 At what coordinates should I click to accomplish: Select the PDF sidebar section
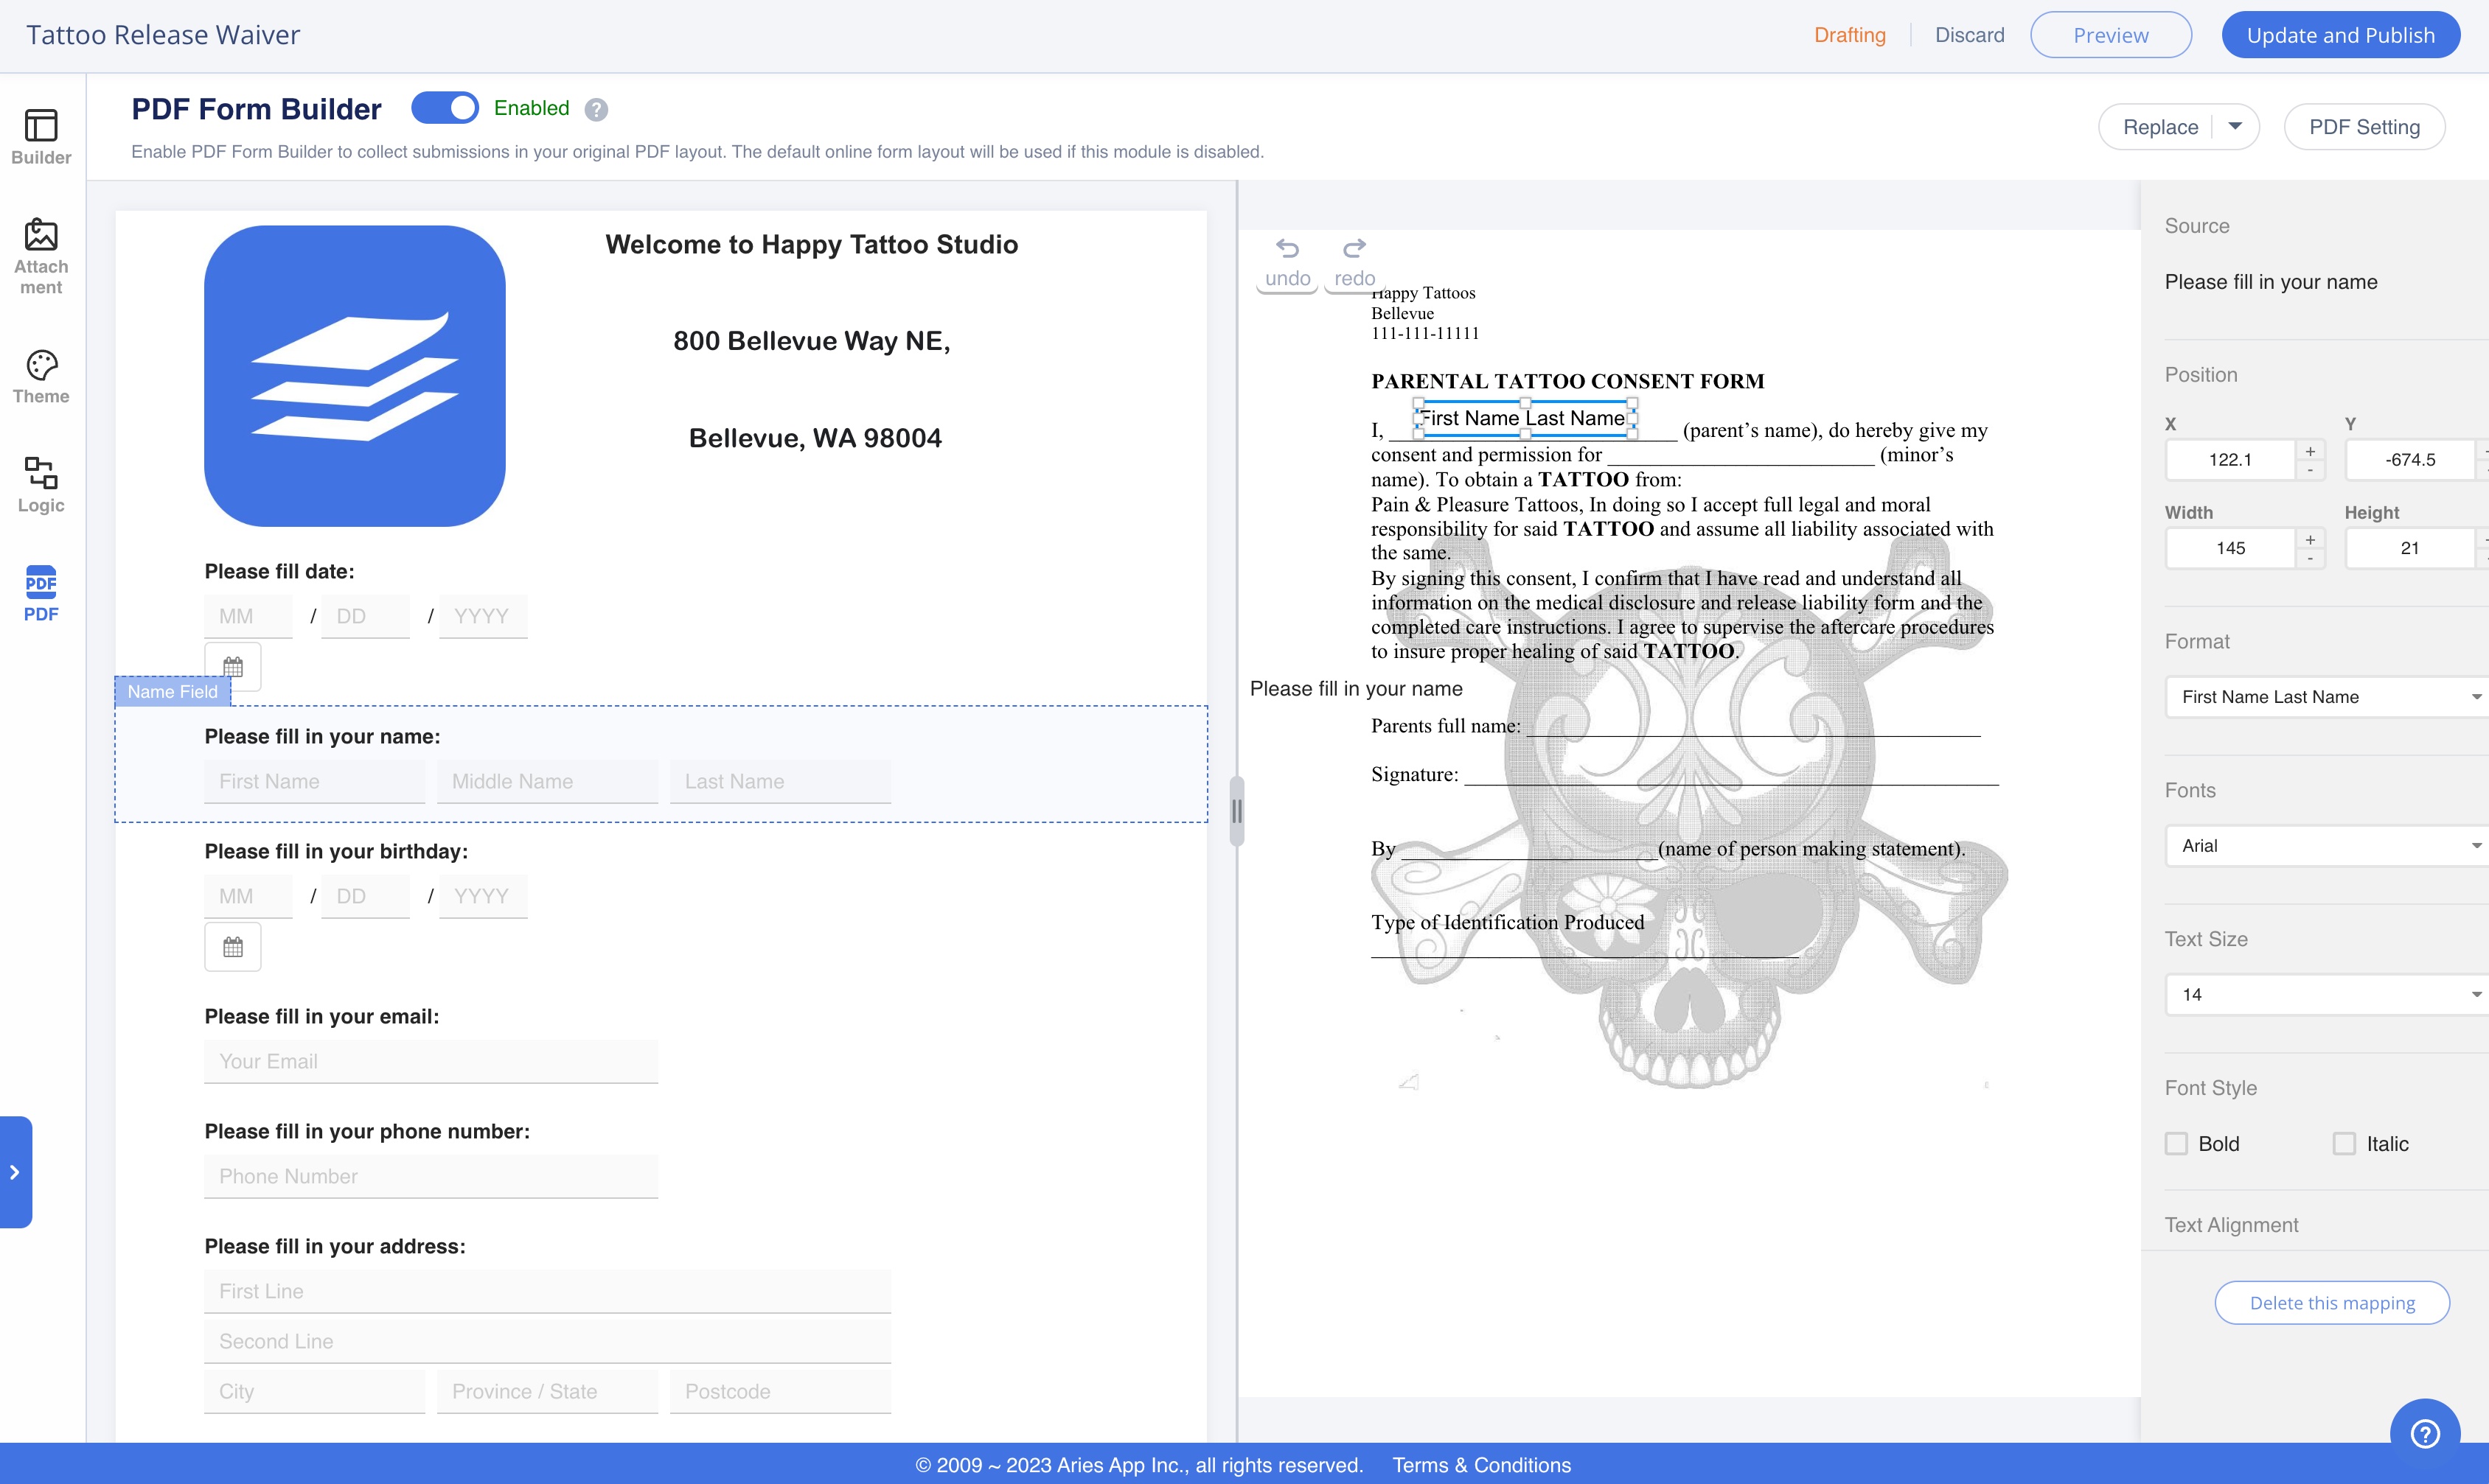pos(41,594)
